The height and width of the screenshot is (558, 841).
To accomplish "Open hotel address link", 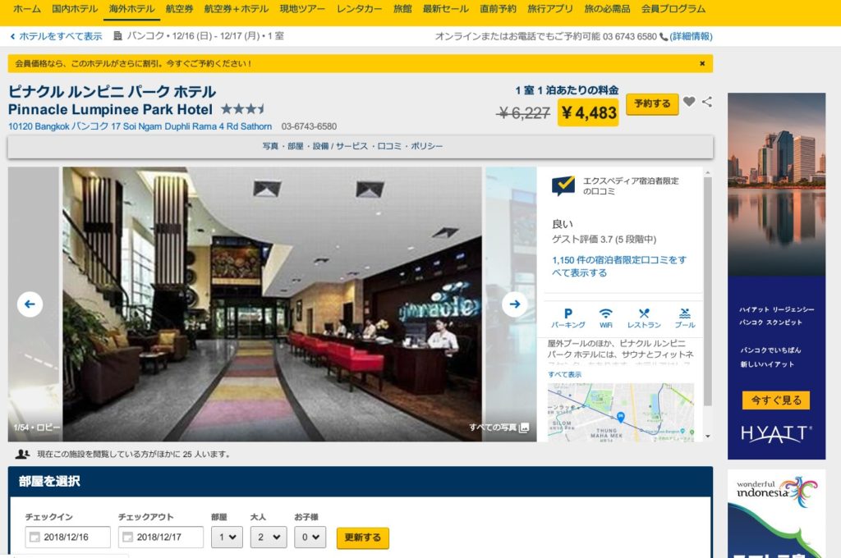I will pos(140,126).
